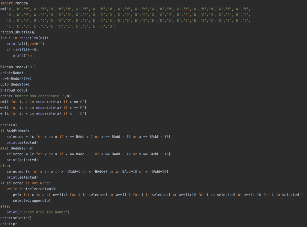The image size is (307, 227).
Task: Click the 'Bomber man coordinate' print line
Action: [36, 96]
